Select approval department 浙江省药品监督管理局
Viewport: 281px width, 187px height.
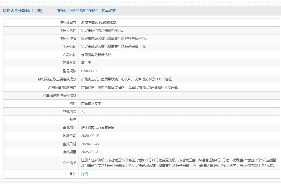pyautogui.click(x=98, y=128)
